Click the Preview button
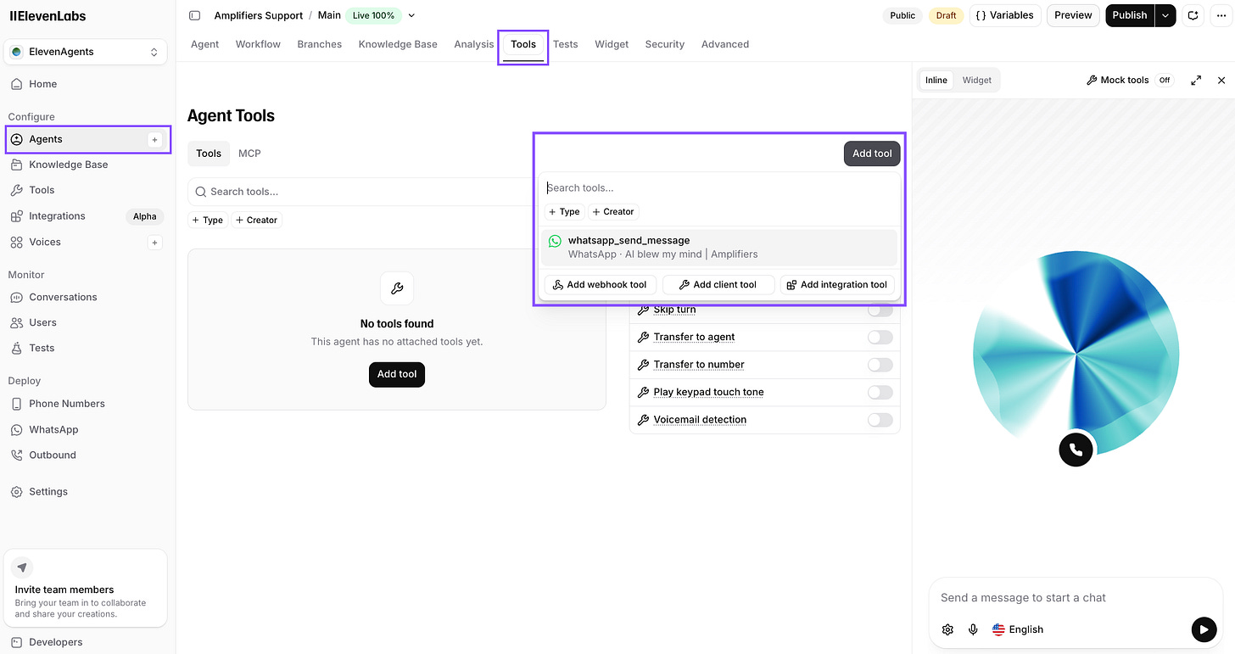The height and width of the screenshot is (654, 1235). tap(1073, 15)
